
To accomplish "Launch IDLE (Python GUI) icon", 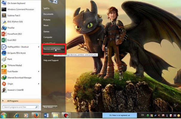I will (x=4, y=22).
